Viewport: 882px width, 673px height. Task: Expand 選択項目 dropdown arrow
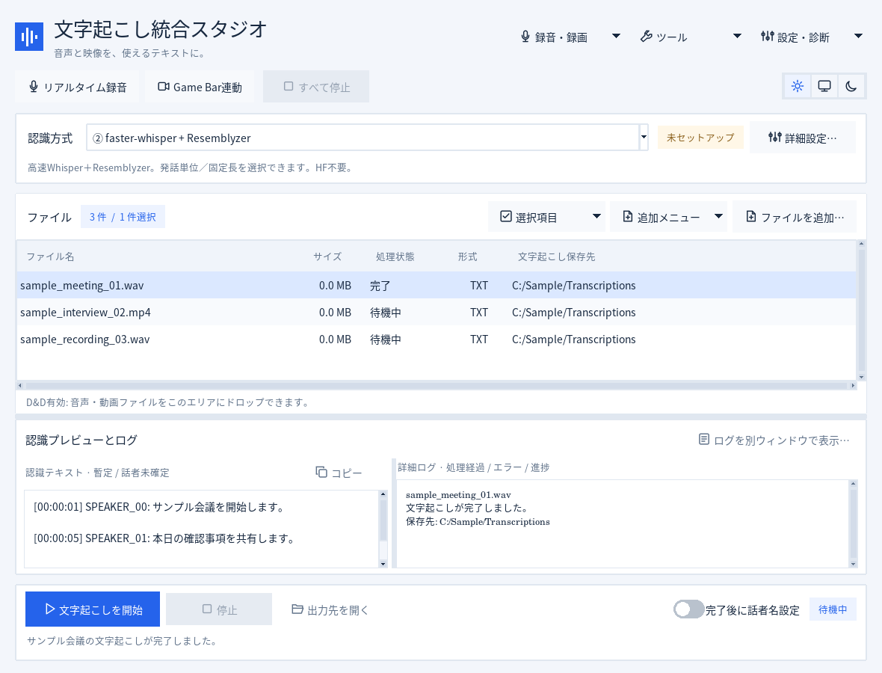[596, 217]
